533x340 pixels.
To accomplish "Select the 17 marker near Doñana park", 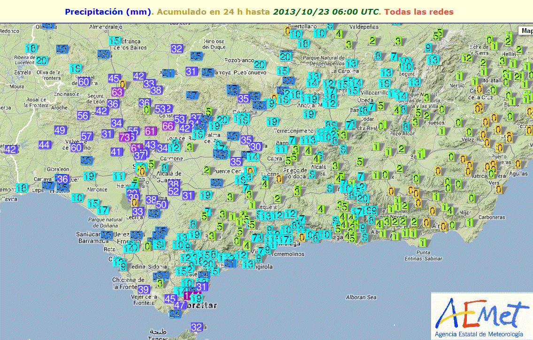I will (103, 210).
